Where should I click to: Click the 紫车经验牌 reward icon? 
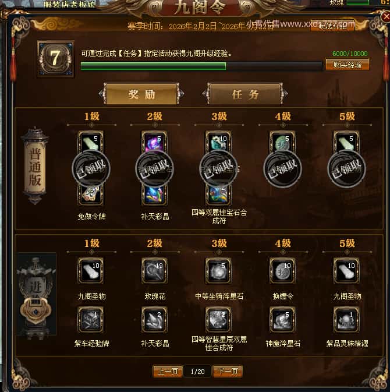click(x=91, y=320)
